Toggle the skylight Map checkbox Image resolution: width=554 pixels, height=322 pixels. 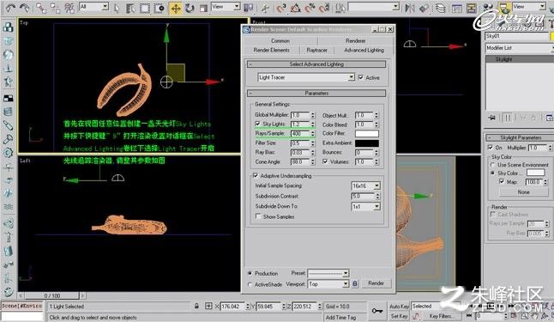502,181
